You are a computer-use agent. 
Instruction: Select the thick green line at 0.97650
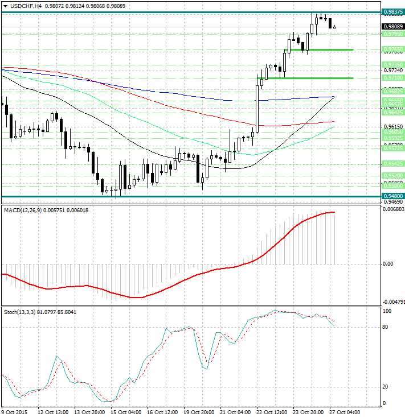coord(320,49)
